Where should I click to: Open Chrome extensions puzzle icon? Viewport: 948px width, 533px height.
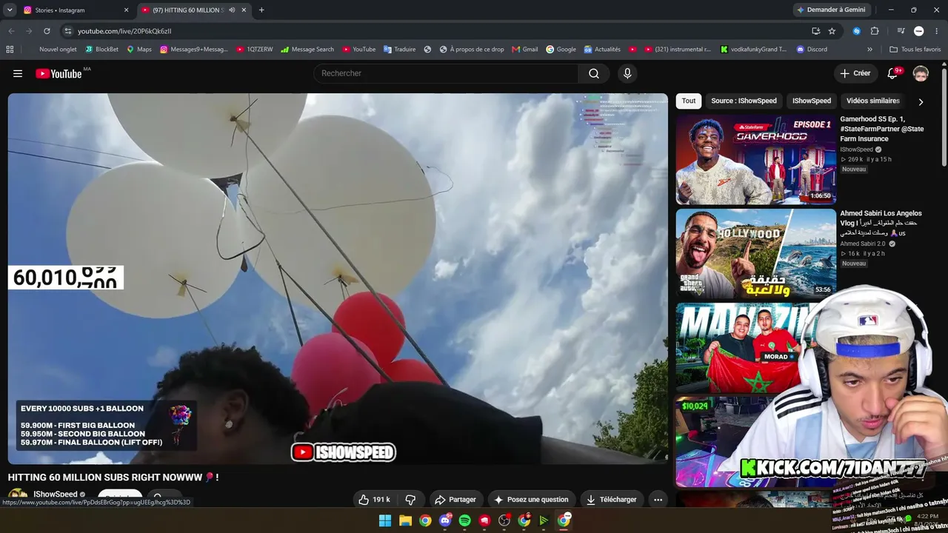click(x=875, y=31)
